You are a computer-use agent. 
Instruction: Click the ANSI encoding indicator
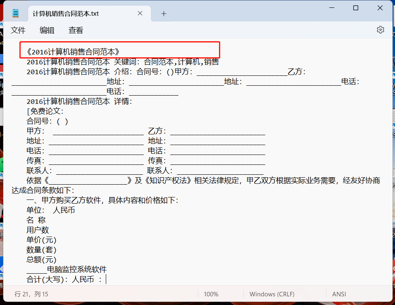339,294
